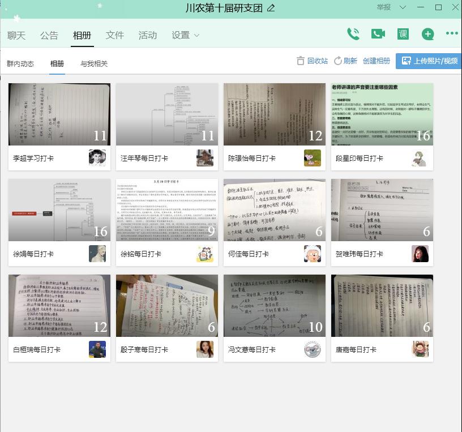Switch to the 聊天 chat tab

click(16, 35)
